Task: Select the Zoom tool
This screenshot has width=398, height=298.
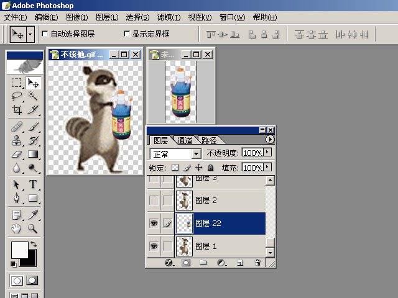Action: pos(33,228)
